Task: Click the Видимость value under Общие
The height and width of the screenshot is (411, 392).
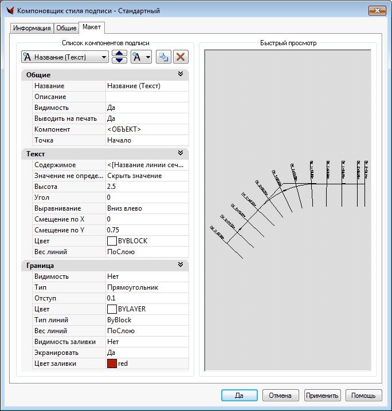Action: [x=147, y=108]
